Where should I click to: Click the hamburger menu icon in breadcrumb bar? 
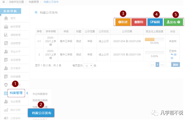4,2
